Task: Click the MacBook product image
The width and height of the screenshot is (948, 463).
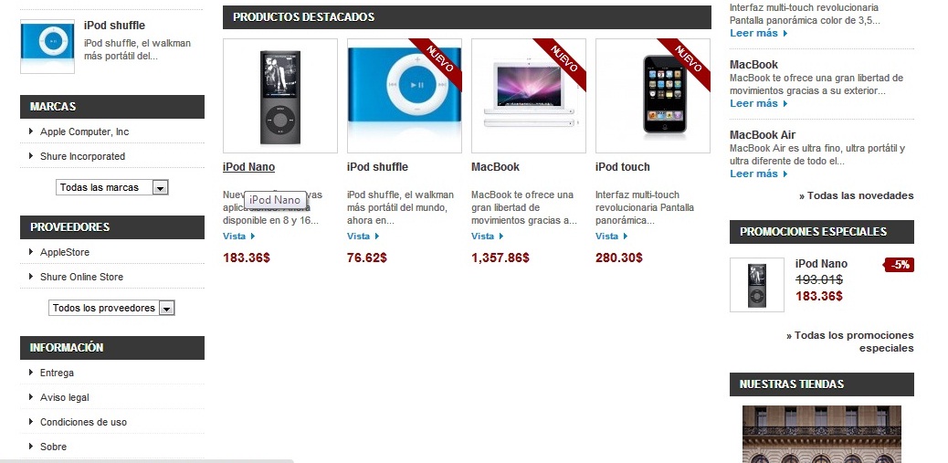Action: tap(529, 96)
